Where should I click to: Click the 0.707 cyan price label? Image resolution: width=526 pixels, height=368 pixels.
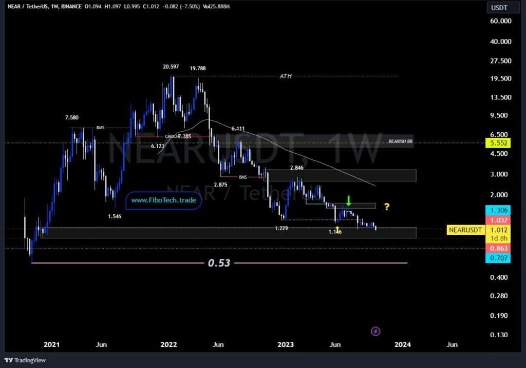[498, 258]
